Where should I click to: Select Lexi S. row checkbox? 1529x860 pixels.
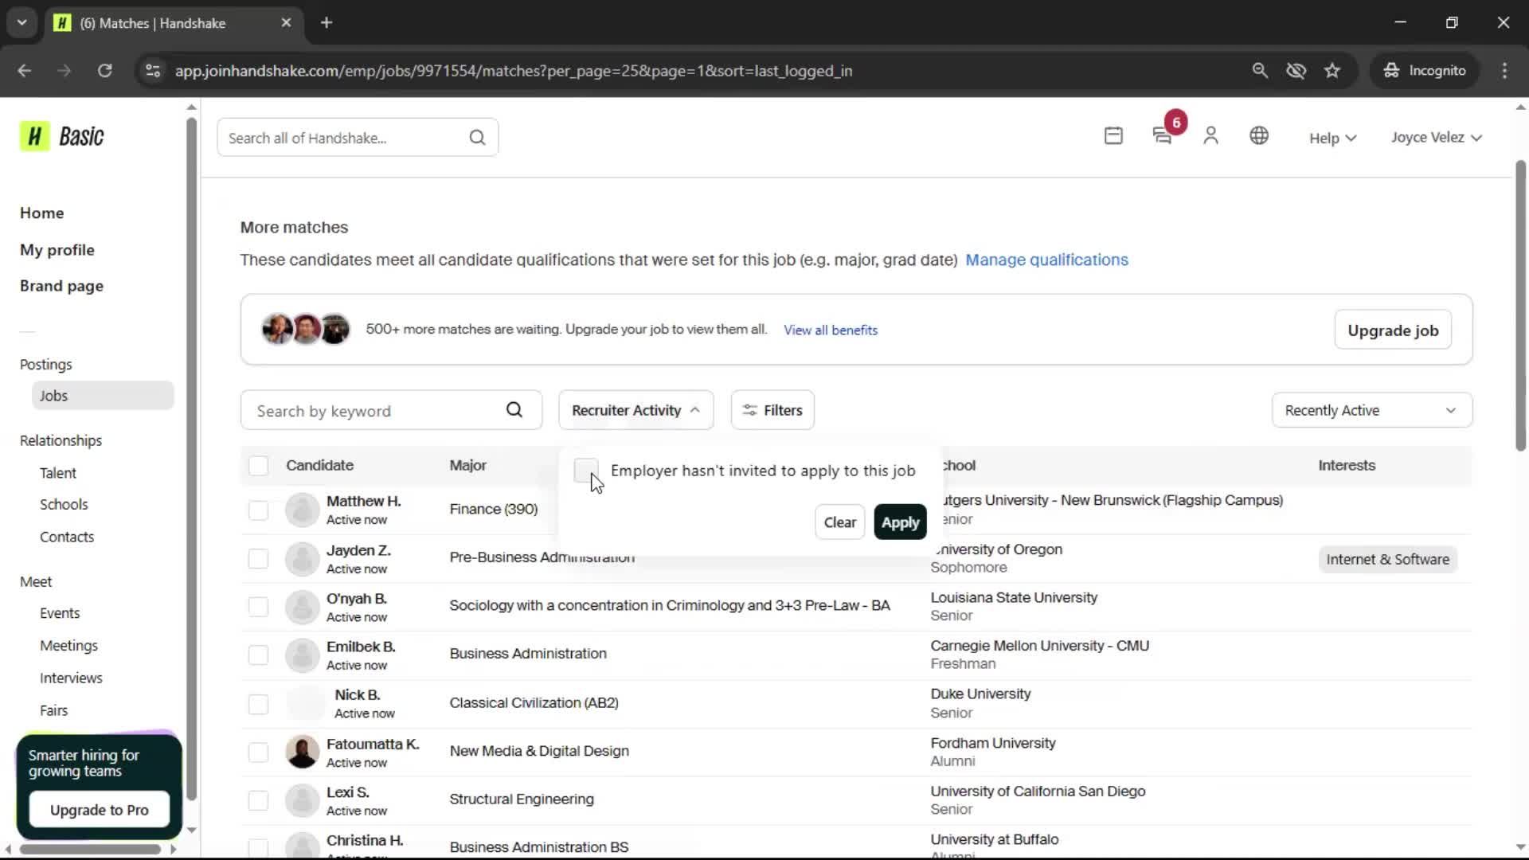coord(258,801)
